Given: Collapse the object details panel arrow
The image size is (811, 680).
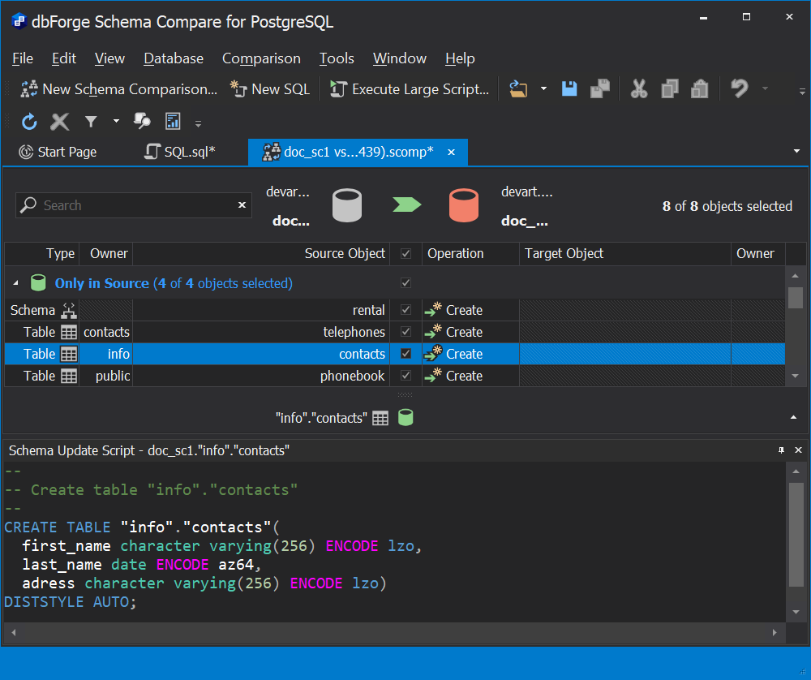Looking at the screenshot, I should (793, 418).
